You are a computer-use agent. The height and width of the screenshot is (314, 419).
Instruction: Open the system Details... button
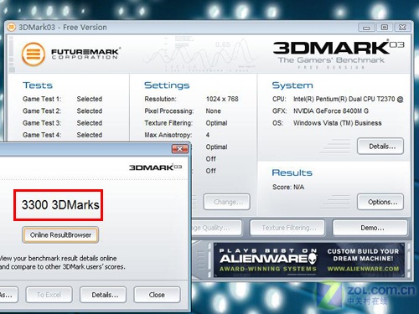pyautogui.click(x=380, y=147)
